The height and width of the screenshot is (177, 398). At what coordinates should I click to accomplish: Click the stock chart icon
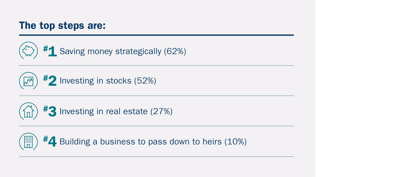tap(28, 81)
